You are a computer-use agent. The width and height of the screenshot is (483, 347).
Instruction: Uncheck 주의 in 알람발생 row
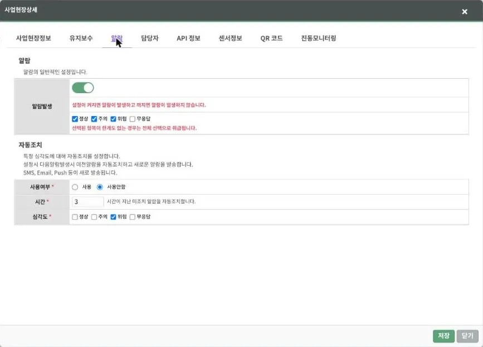point(94,119)
